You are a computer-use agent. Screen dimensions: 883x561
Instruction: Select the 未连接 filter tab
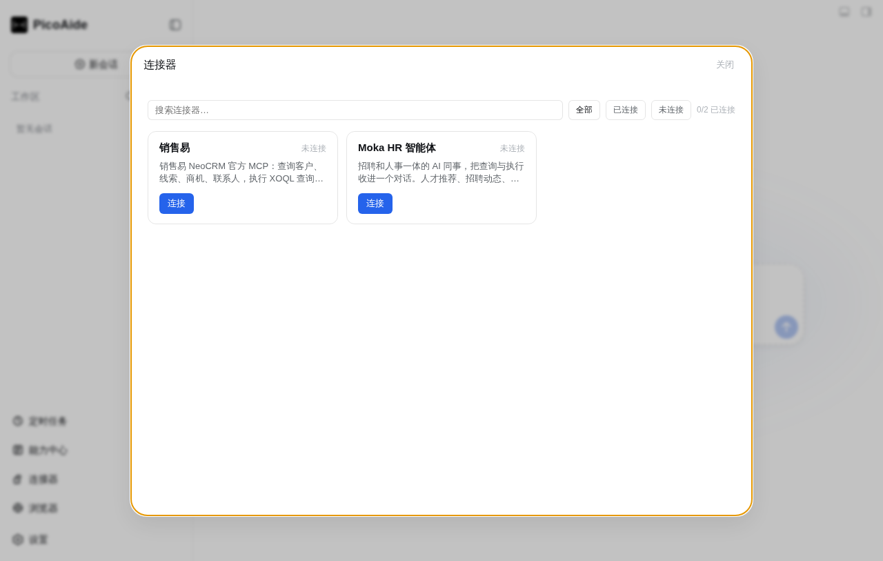coord(671,110)
